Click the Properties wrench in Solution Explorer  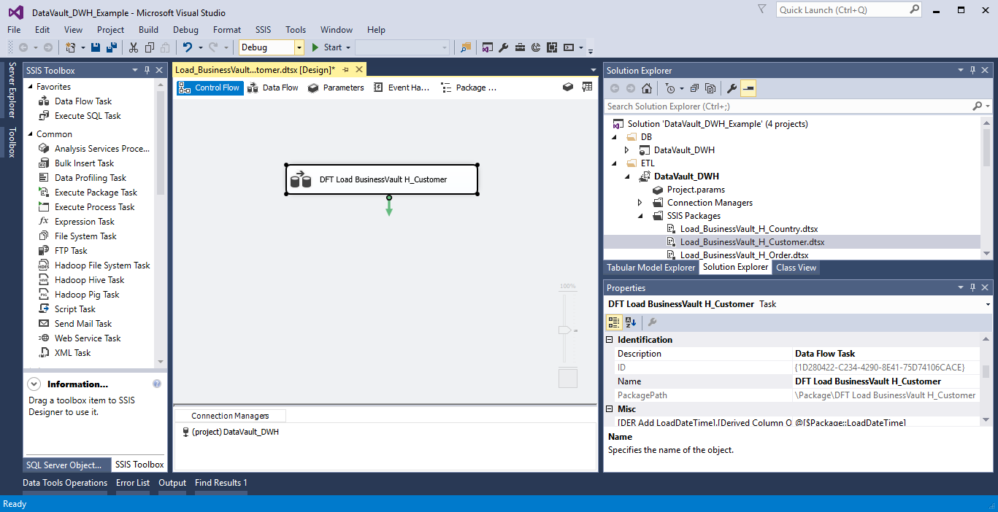point(732,88)
